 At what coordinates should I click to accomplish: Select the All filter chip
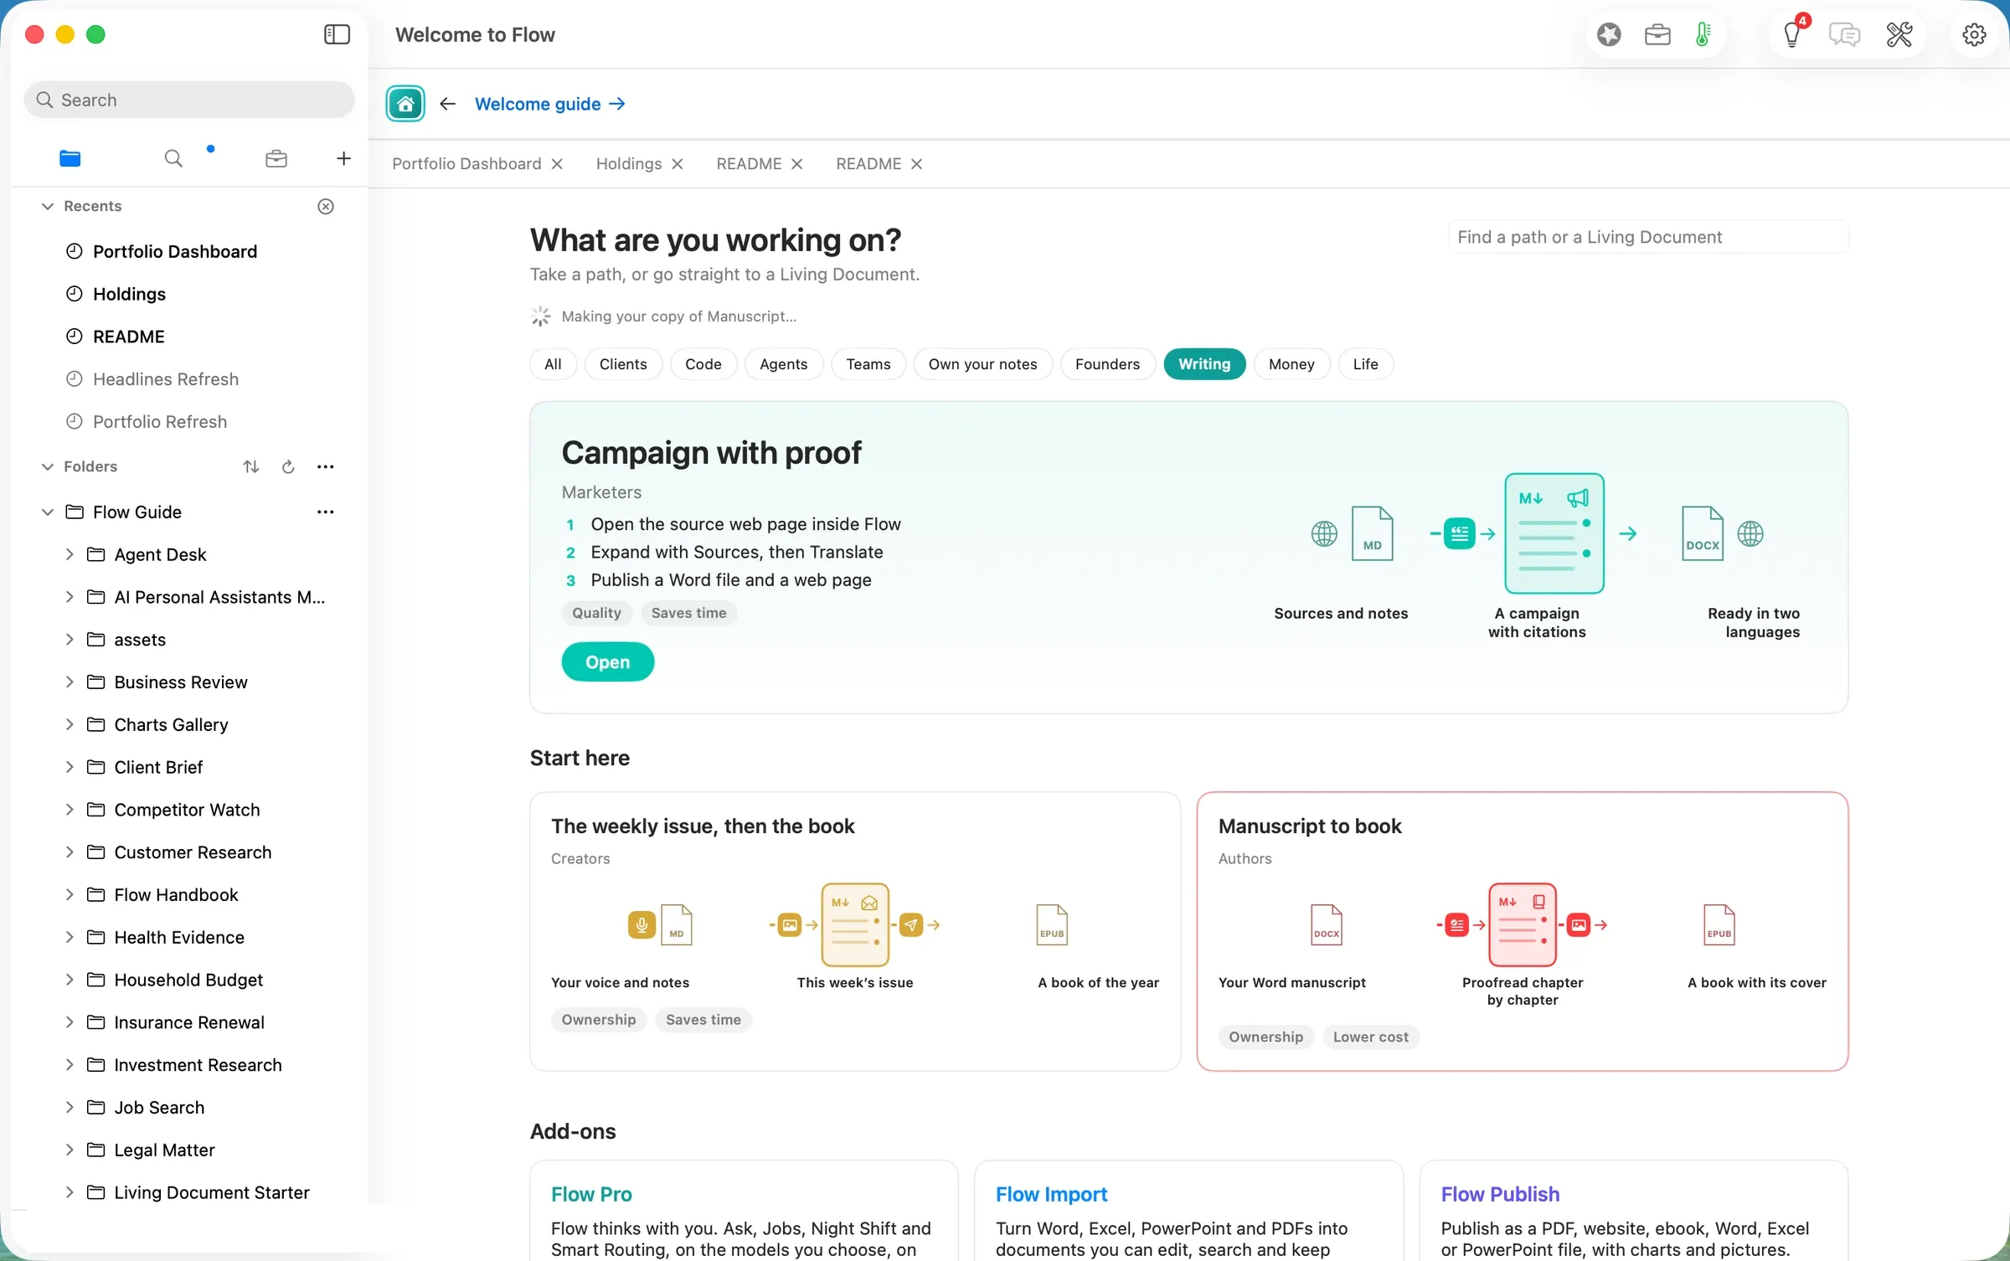click(553, 364)
